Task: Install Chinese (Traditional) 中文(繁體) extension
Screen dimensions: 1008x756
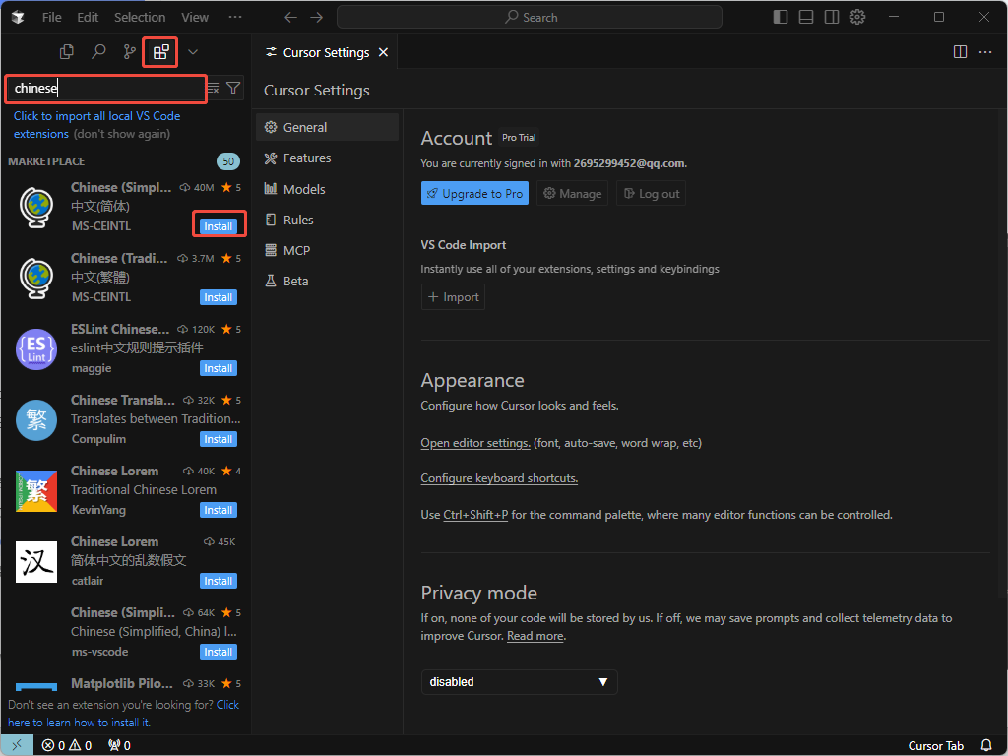Action: click(x=219, y=297)
